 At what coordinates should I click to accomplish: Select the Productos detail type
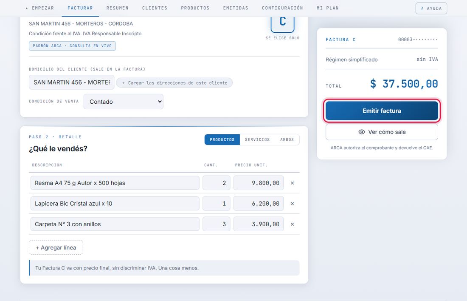tap(222, 139)
